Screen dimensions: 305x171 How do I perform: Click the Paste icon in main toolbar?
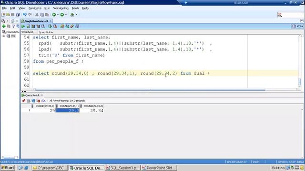click(x=47, y=15)
